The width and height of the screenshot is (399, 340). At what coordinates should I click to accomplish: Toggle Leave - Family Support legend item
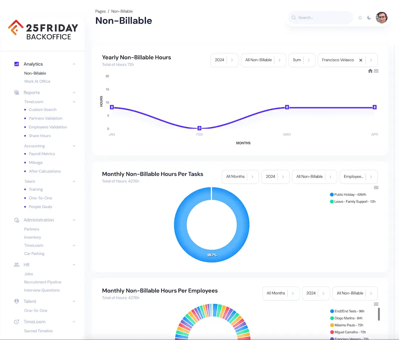[x=354, y=202]
